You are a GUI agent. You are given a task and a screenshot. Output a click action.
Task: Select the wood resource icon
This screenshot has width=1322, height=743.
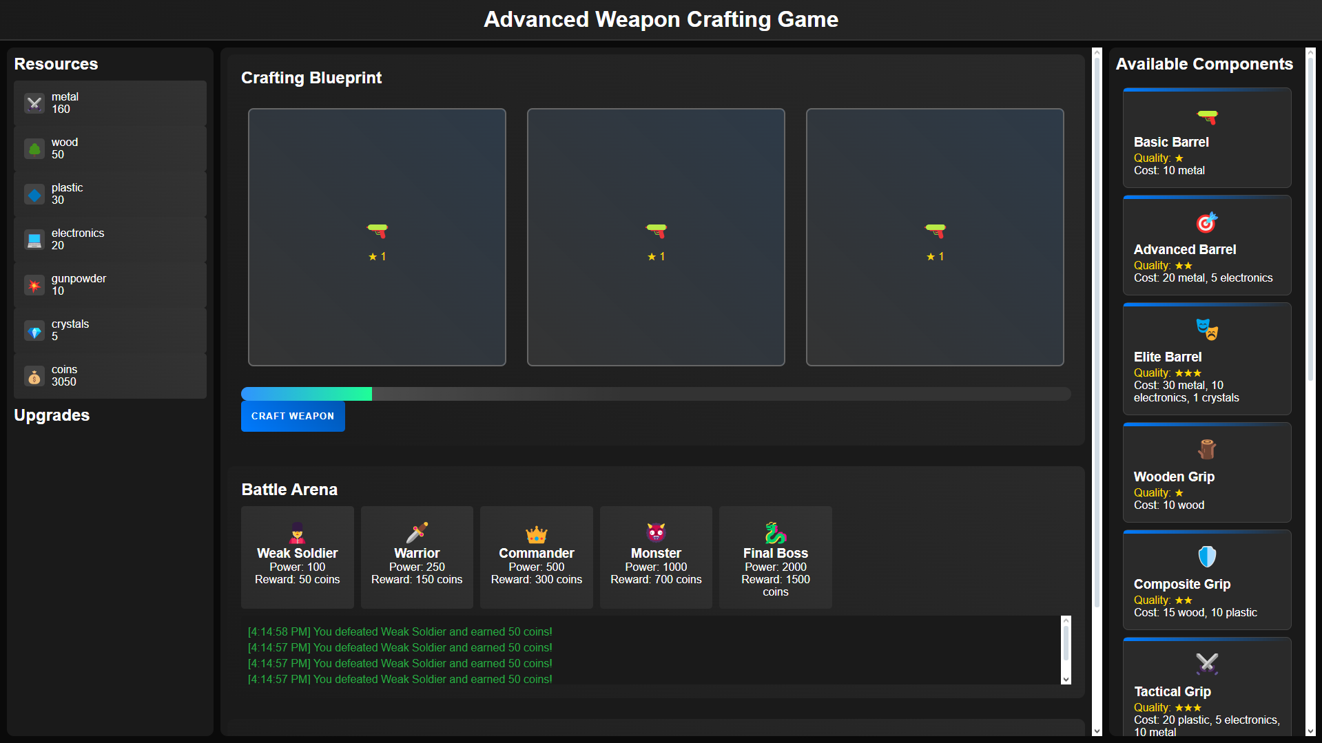(34, 149)
